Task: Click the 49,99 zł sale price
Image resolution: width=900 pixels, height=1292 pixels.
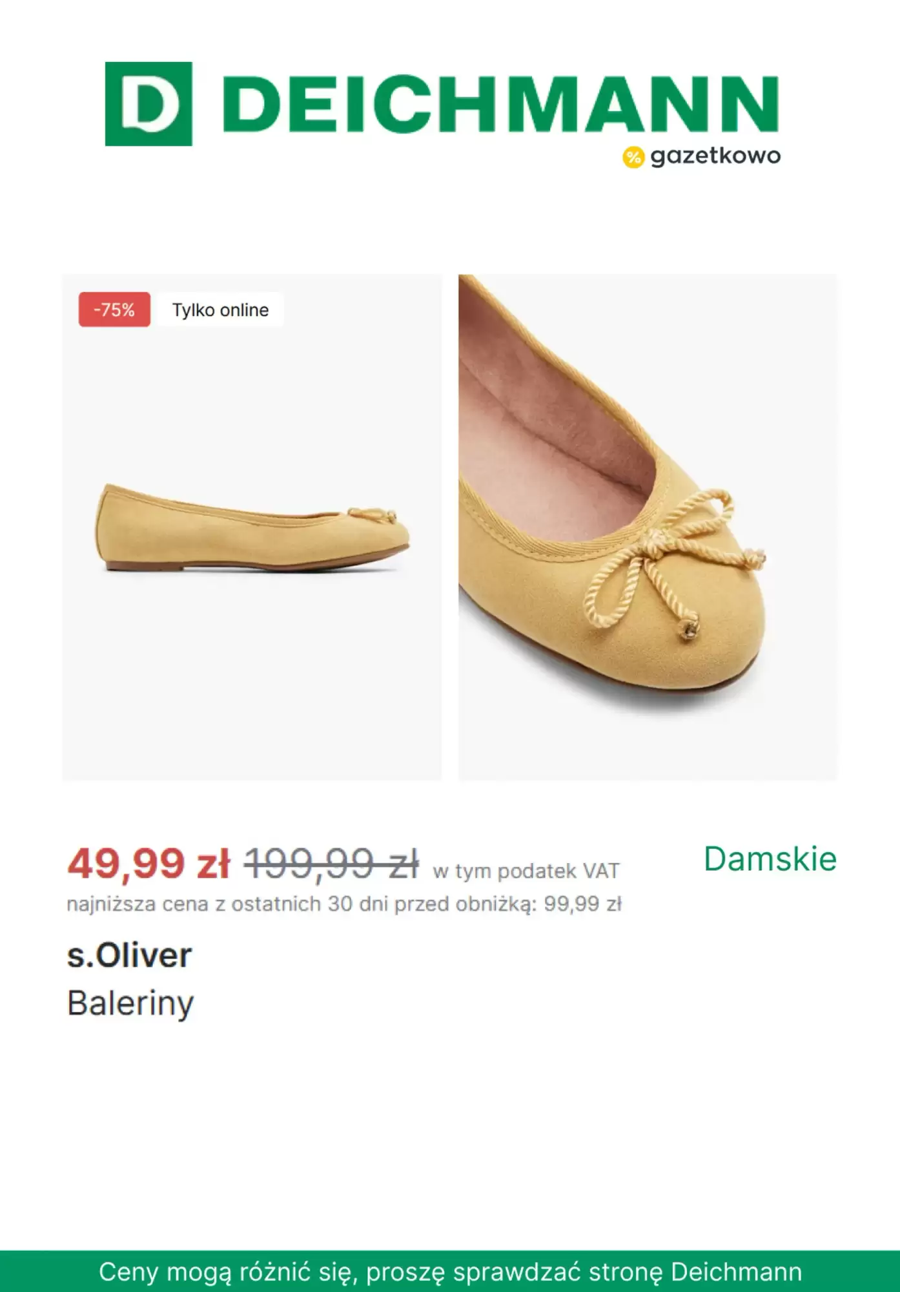Action: [x=148, y=863]
